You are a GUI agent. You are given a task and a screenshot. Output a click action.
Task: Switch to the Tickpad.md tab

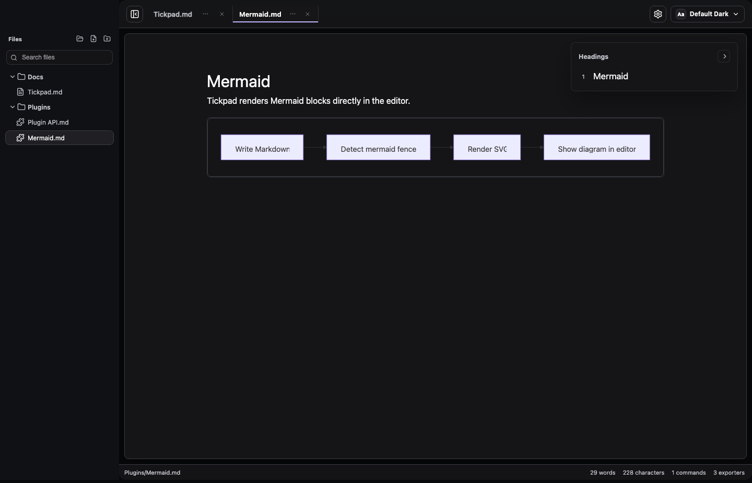point(173,14)
